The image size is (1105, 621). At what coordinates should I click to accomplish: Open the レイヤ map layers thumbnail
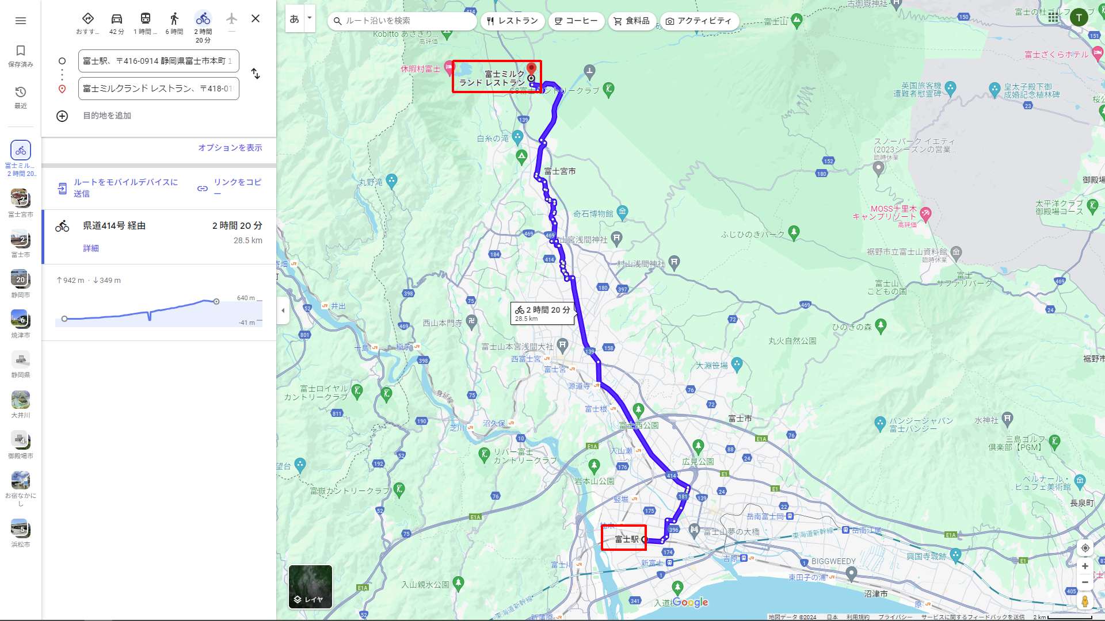[x=310, y=586]
